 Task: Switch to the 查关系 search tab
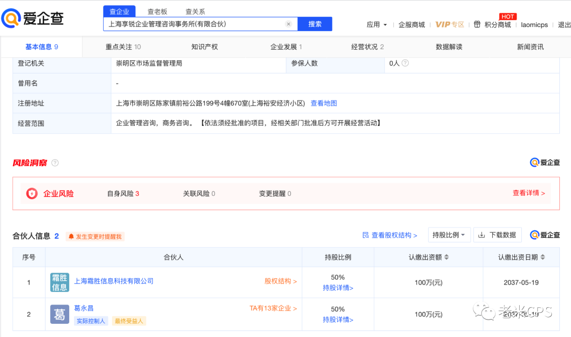coord(195,12)
